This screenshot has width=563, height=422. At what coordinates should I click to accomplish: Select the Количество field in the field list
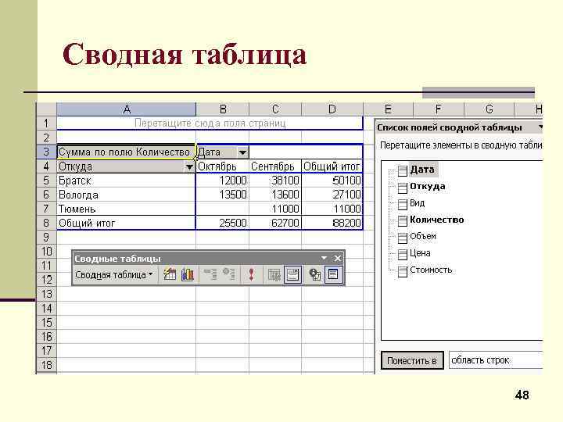(431, 220)
